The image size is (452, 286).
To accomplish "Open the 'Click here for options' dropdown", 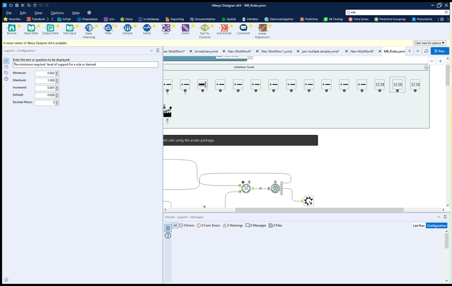I will pyautogui.click(x=429, y=43).
